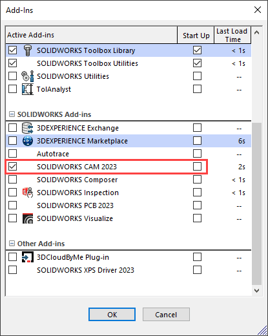Click the scrollbar up arrow
The width and height of the screenshot is (268, 336).
pyautogui.click(x=256, y=32)
